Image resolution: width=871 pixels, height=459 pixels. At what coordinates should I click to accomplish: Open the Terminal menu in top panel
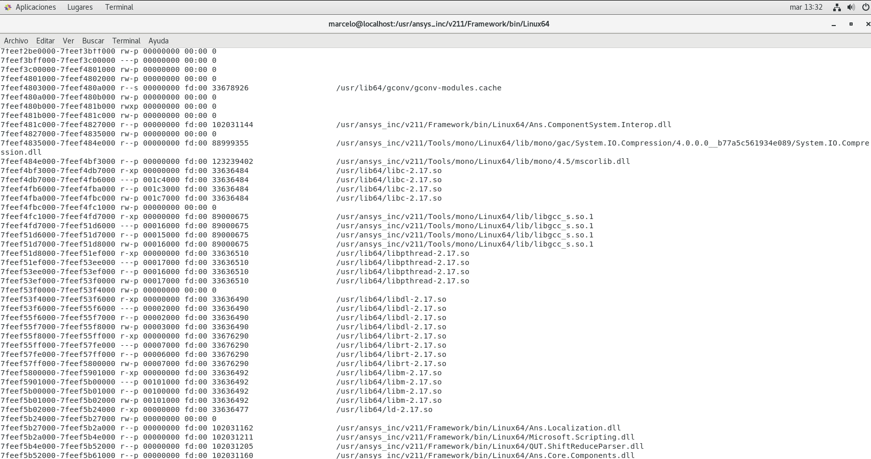coord(119,7)
